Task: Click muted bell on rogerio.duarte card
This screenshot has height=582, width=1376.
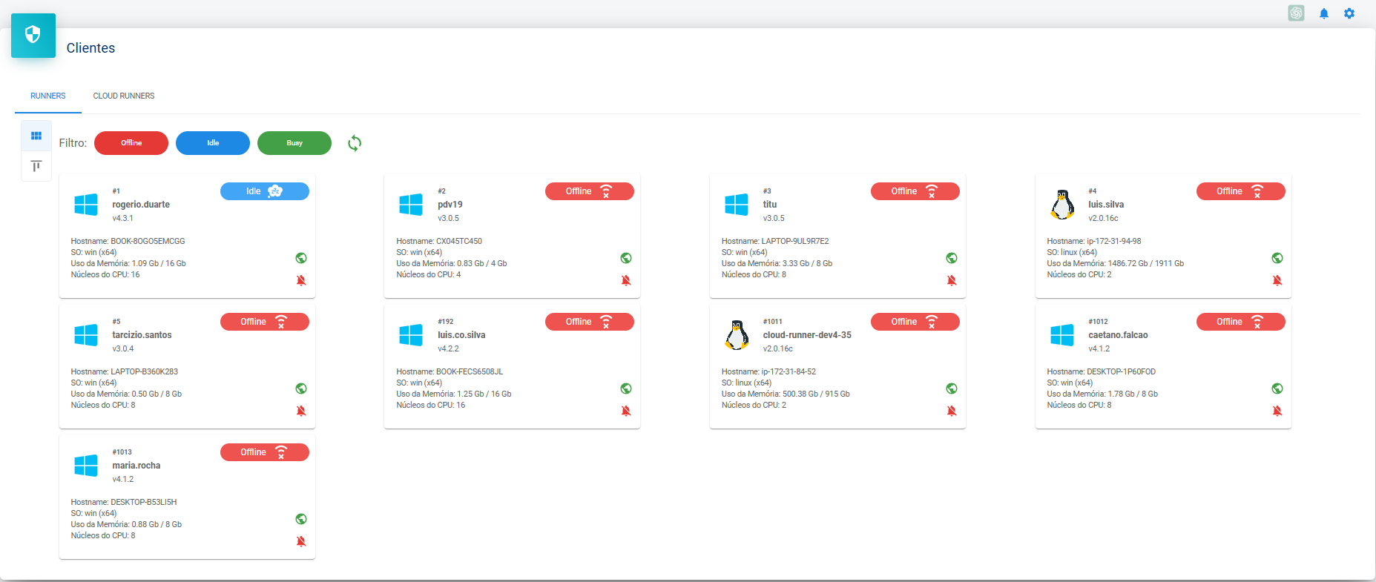Action: pos(301,280)
